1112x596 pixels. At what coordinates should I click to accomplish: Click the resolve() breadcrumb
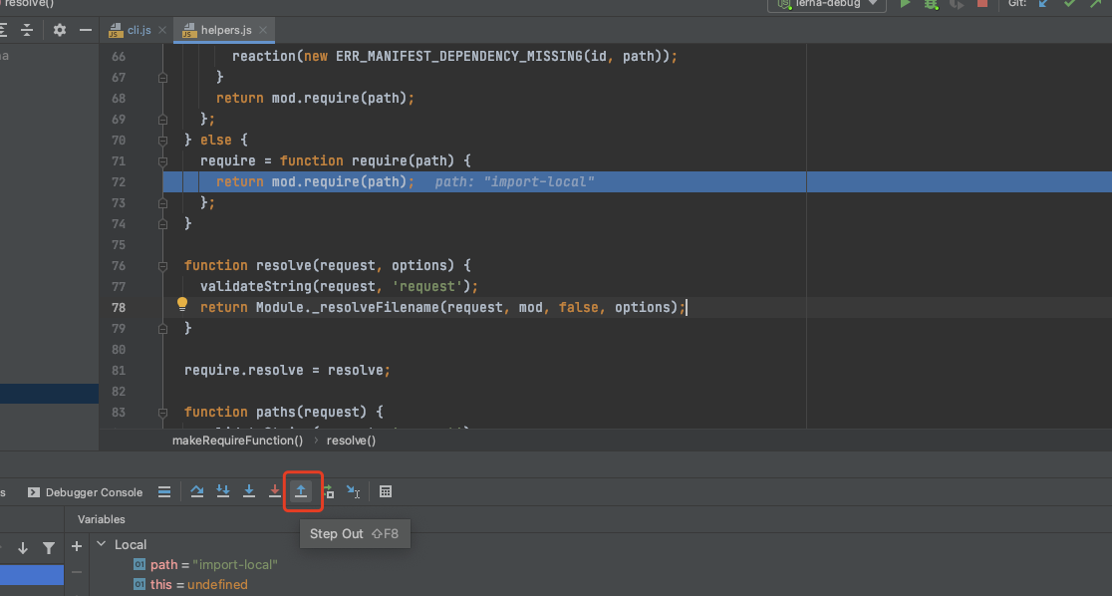point(351,441)
